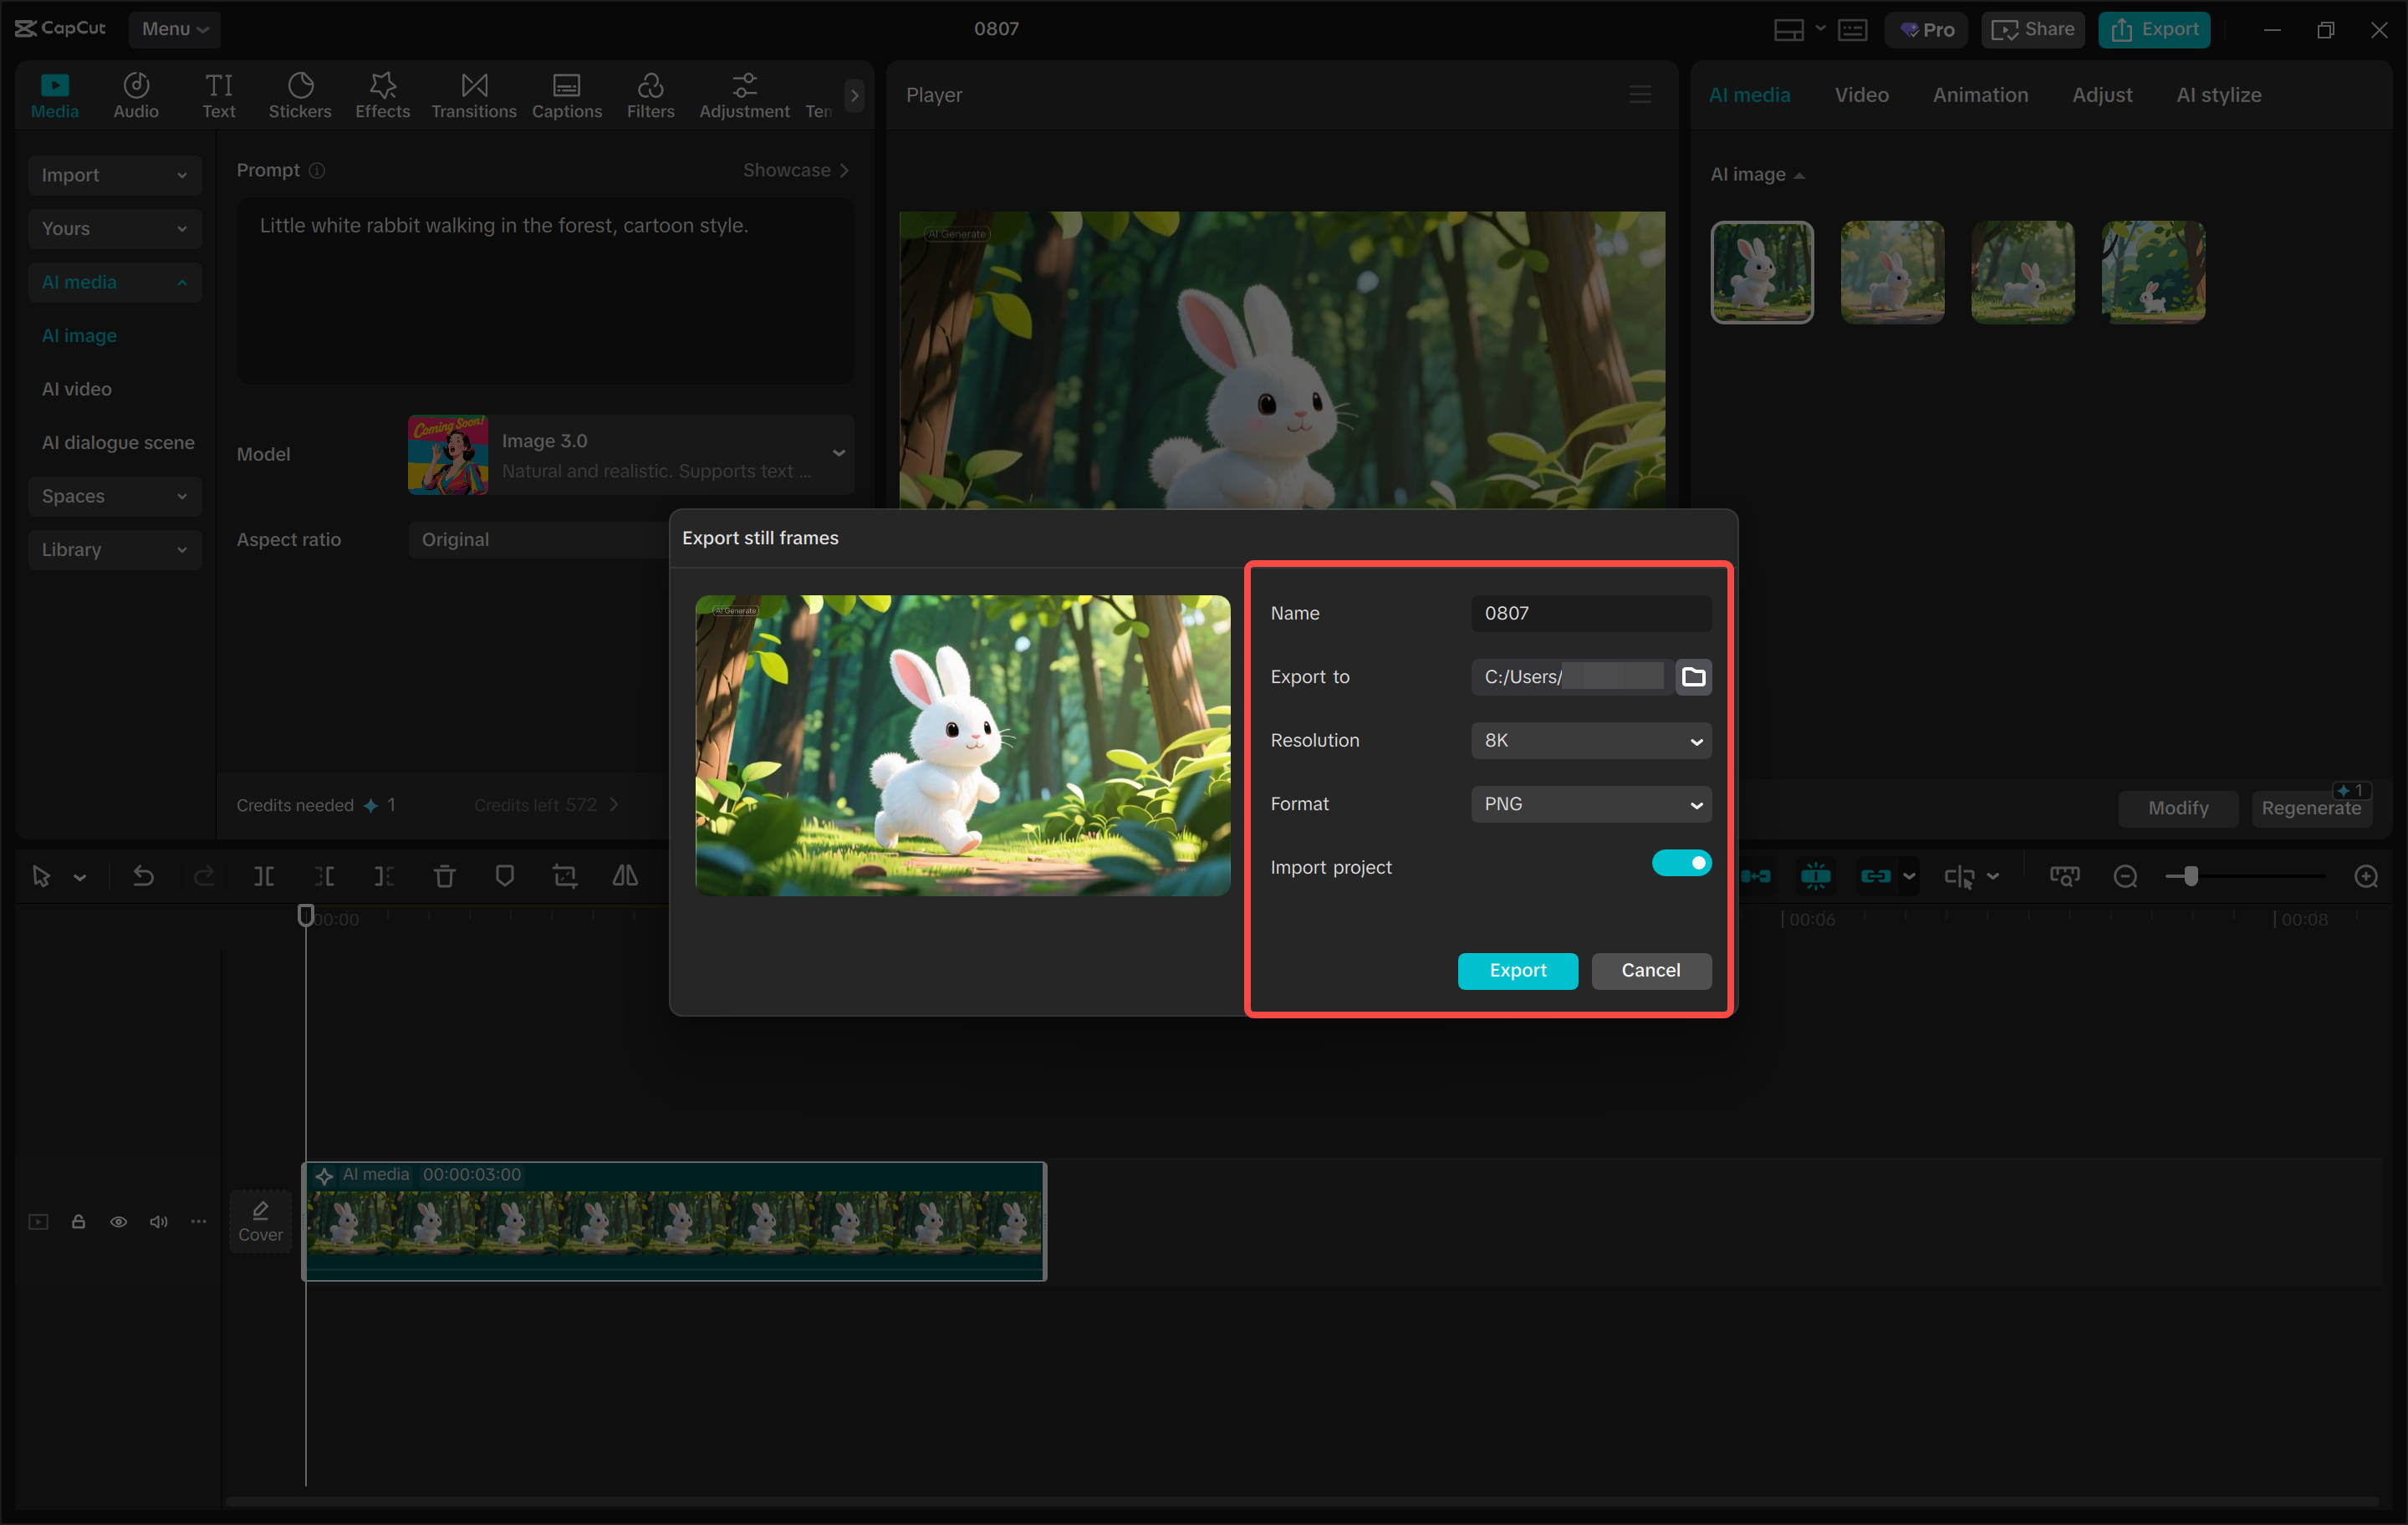Open the Resolution 8K dropdown
The image size is (2408, 1525).
coord(1591,741)
